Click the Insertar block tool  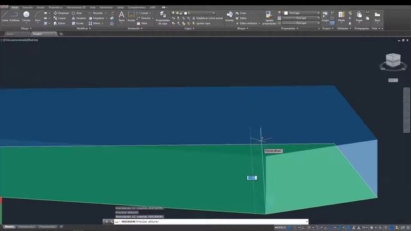tap(230, 16)
